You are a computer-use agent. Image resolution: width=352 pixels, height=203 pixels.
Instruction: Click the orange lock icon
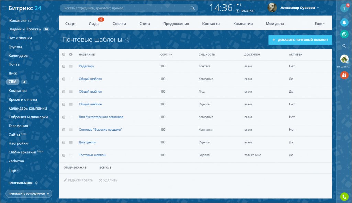pos(344,75)
